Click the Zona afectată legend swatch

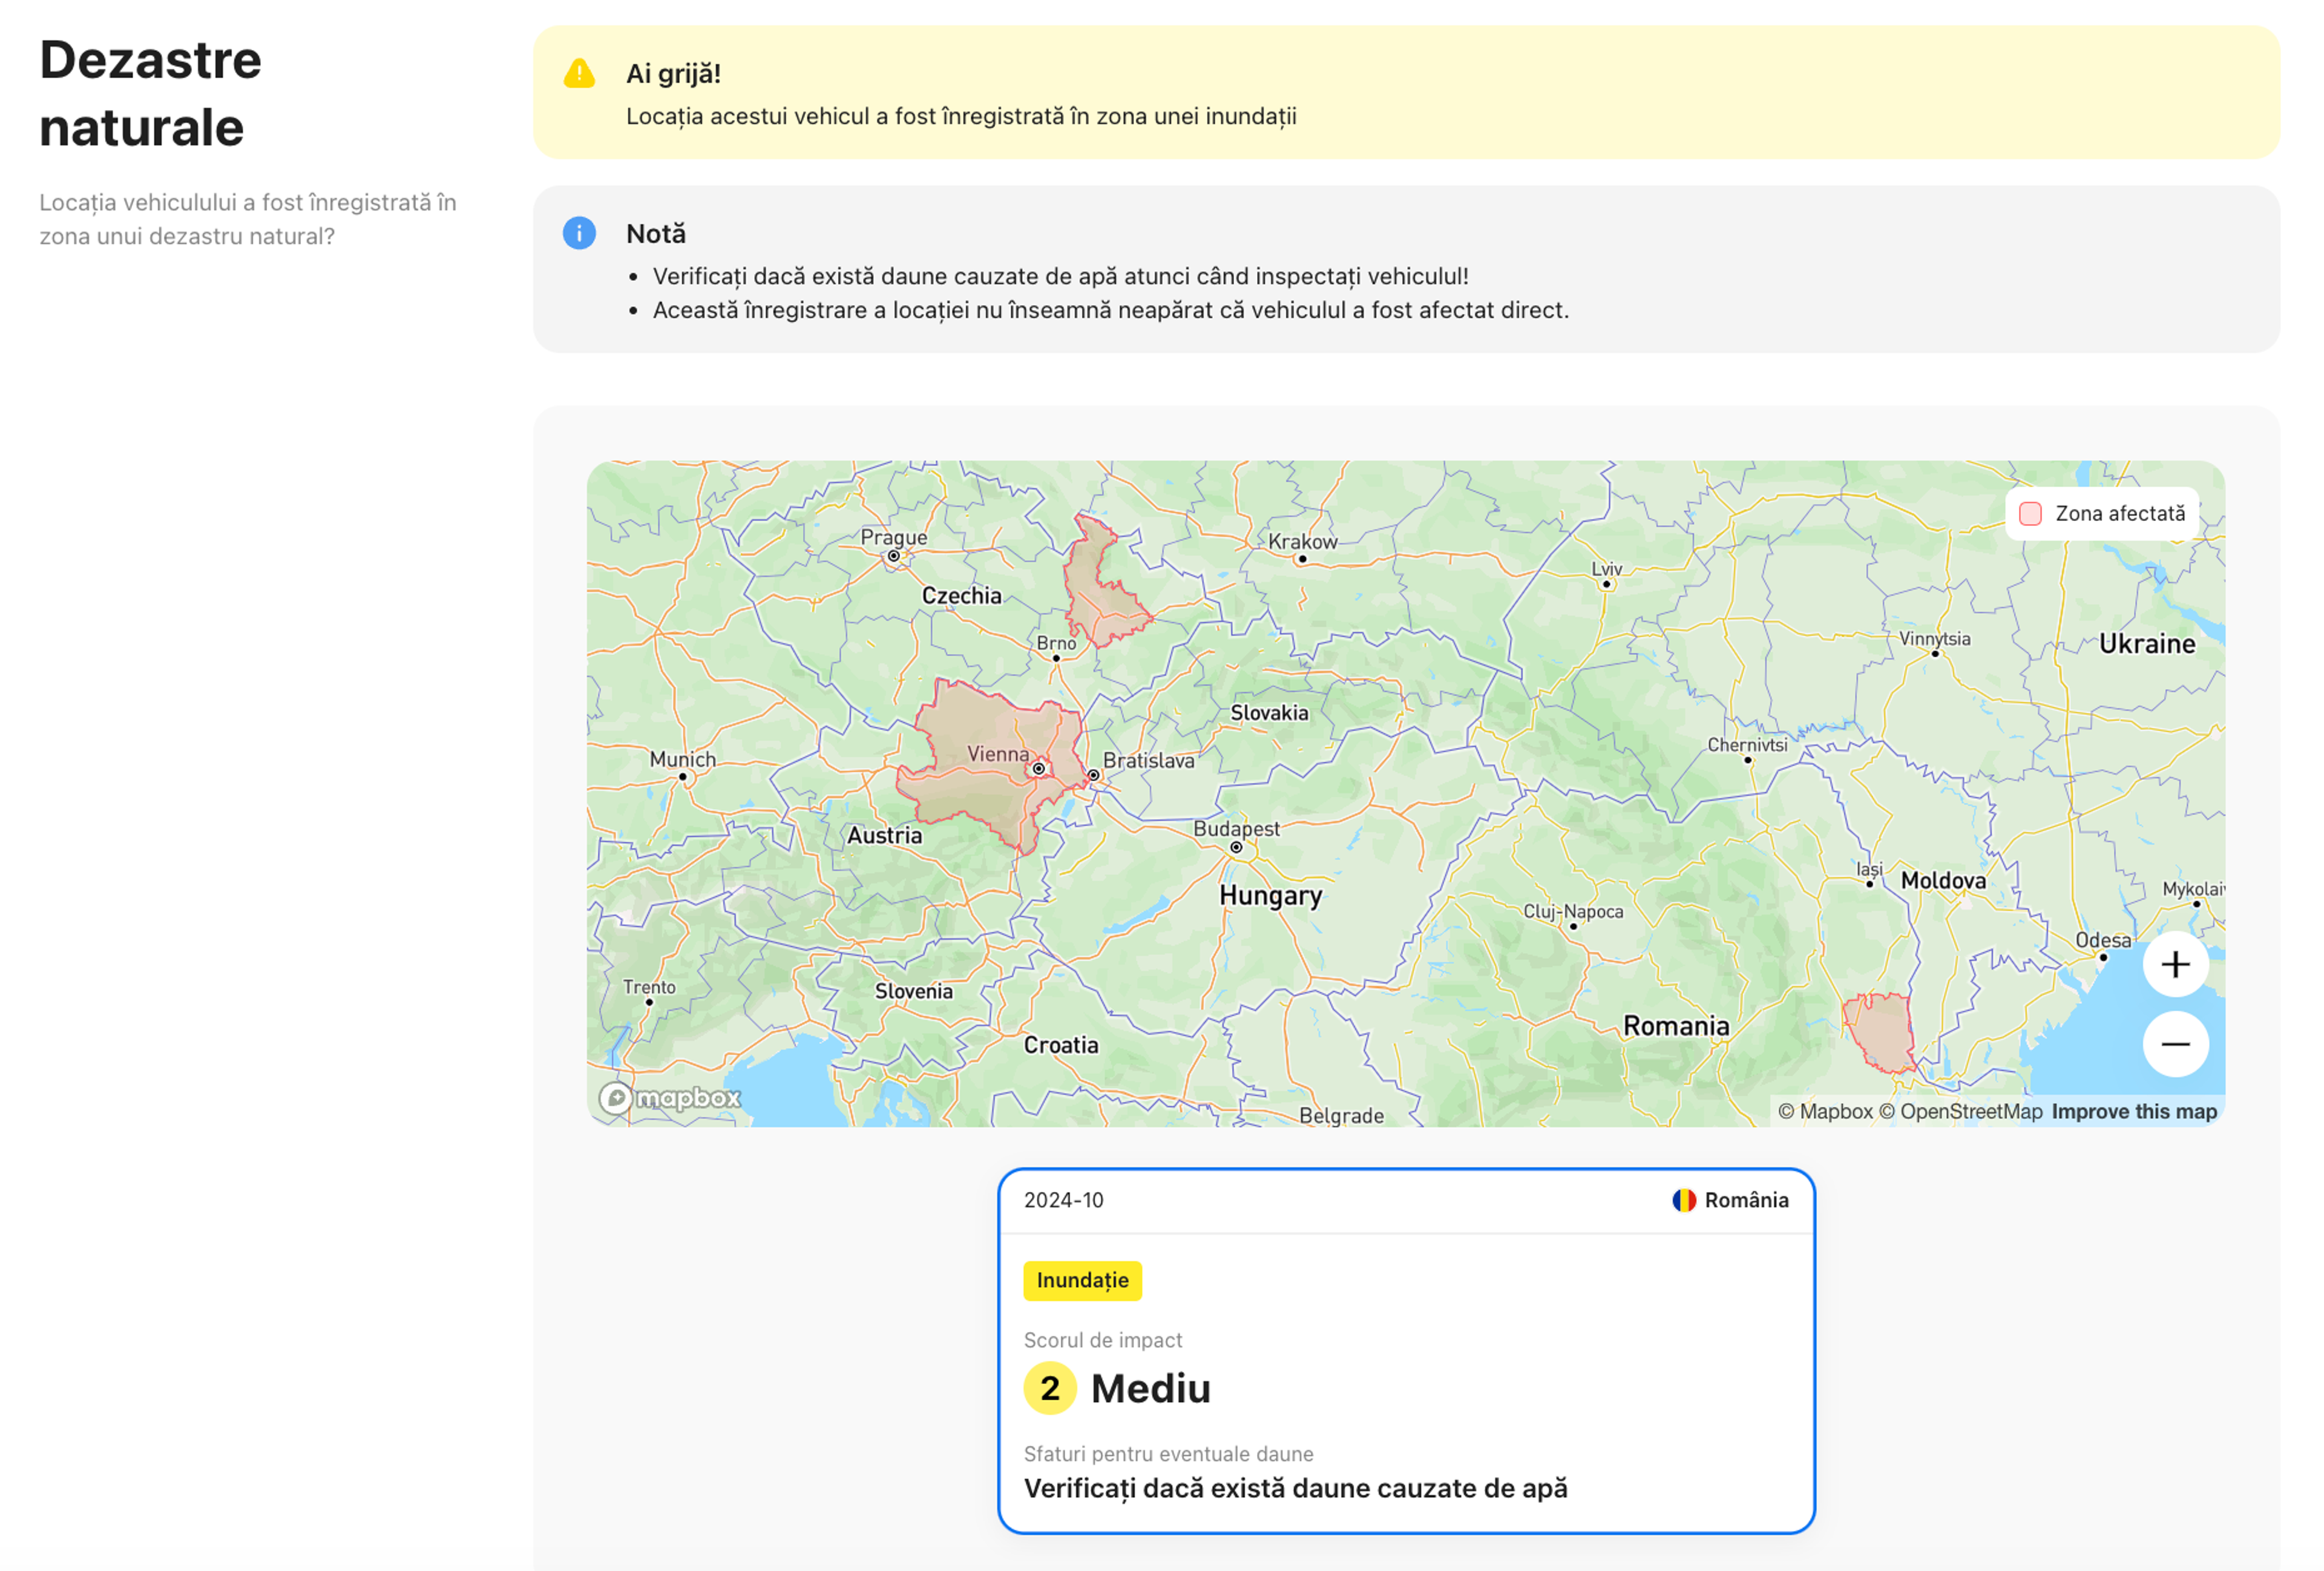[2030, 514]
